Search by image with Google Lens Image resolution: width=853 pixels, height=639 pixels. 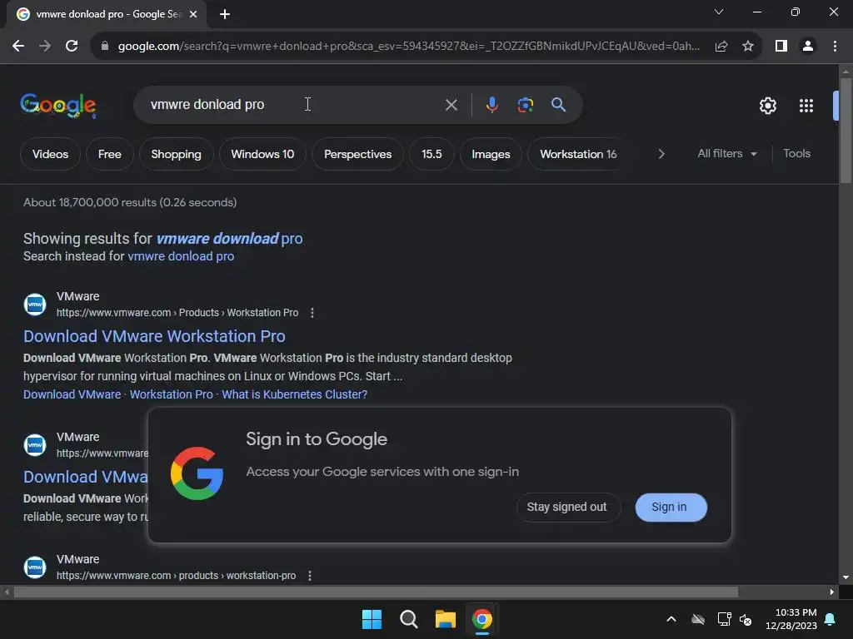point(525,105)
